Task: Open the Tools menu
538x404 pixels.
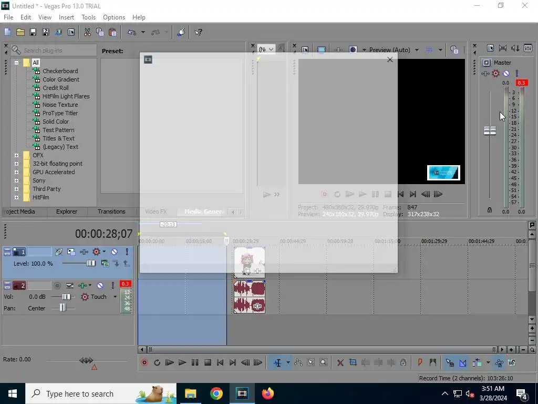Action: 88,17
